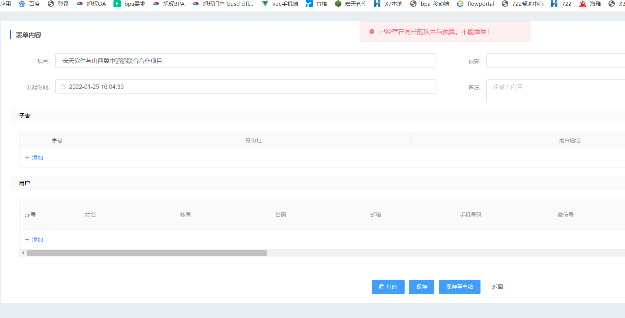
Task: Click the 序号 header in 子表 table
Action: 57,140
